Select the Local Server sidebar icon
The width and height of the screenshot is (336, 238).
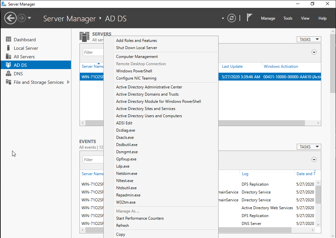coord(9,48)
